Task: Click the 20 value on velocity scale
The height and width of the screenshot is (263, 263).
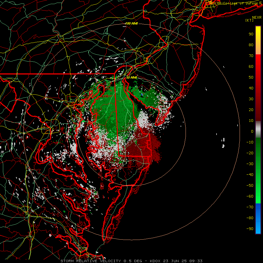Action: click(251, 110)
